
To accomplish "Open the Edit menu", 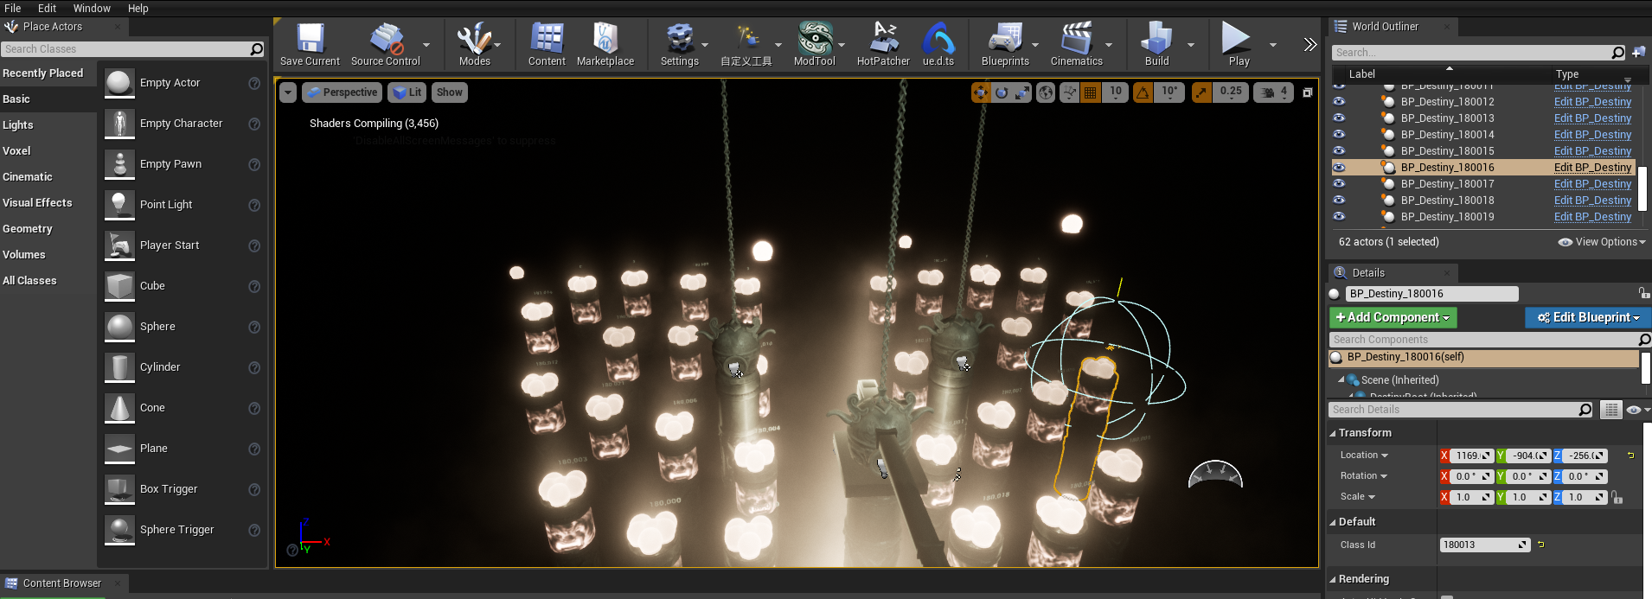I will point(48,8).
